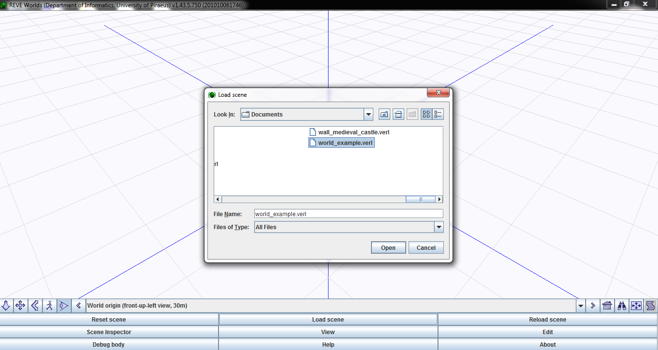
Task: Click the Home folder icon in dialog
Action: (x=398, y=114)
